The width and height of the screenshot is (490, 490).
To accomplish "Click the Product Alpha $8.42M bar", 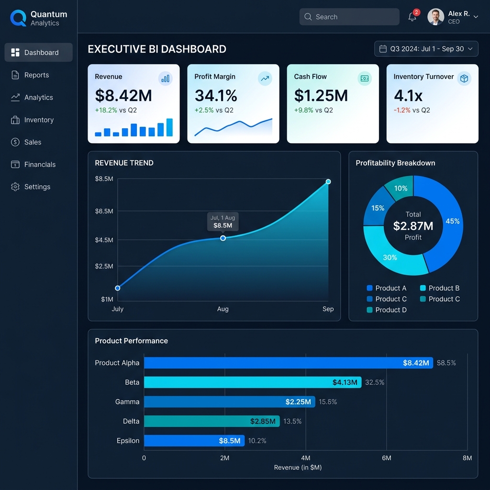I will coord(289,363).
